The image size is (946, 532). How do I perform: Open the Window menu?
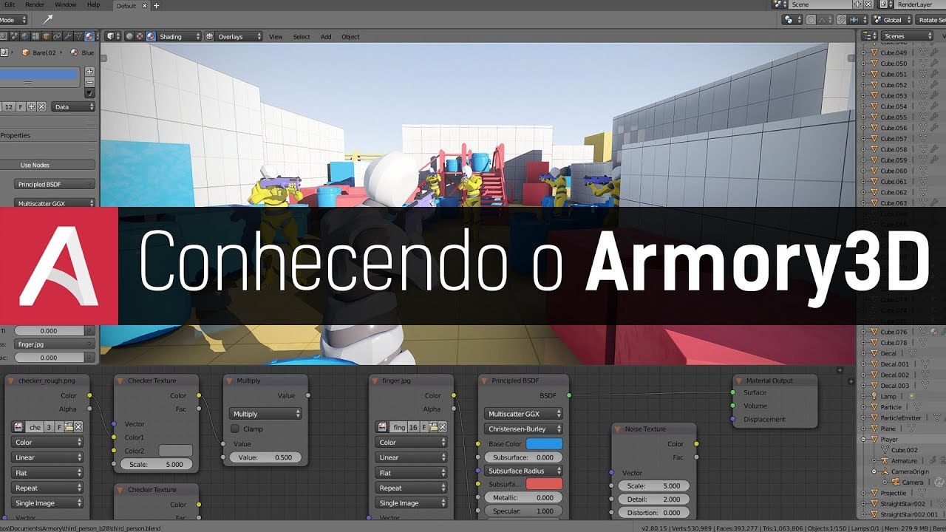tap(66, 4)
